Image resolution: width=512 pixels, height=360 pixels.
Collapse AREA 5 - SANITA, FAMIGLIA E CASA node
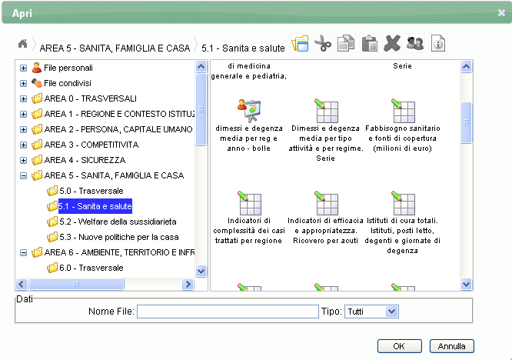[23, 175]
